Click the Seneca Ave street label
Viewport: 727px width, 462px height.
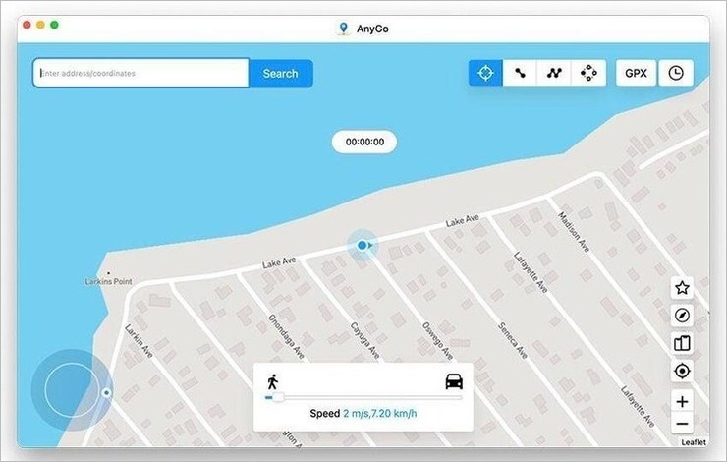[x=513, y=340]
